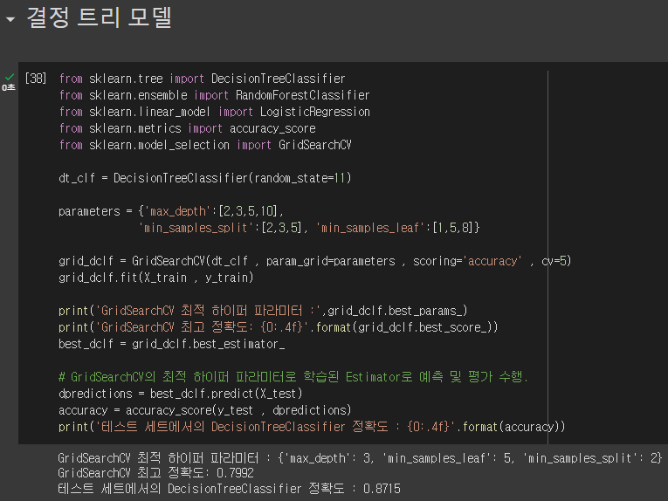Image resolution: width=668 pixels, height=501 pixels.
Task: Click the RandomForestClassifier import line
Action: (x=214, y=95)
